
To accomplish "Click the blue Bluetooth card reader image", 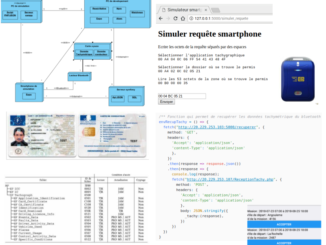I will tap(298, 79).
